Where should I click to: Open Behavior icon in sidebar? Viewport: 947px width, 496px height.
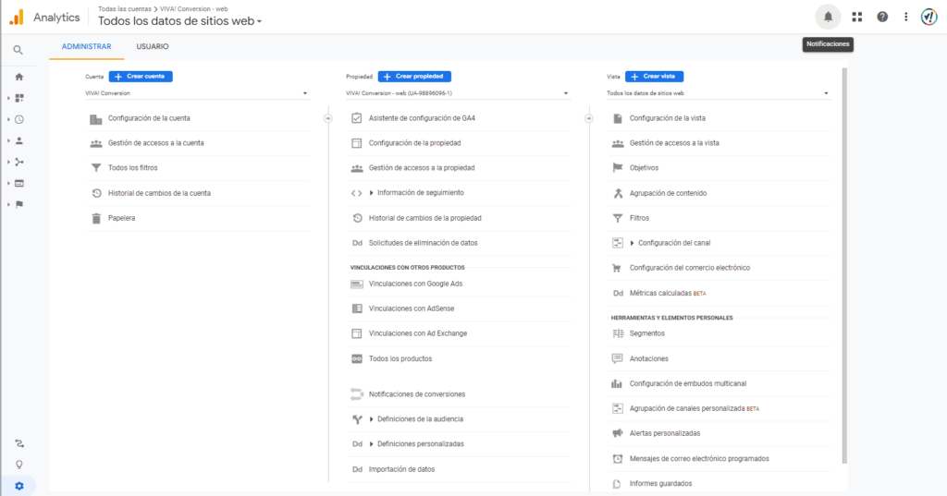point(19,183)
